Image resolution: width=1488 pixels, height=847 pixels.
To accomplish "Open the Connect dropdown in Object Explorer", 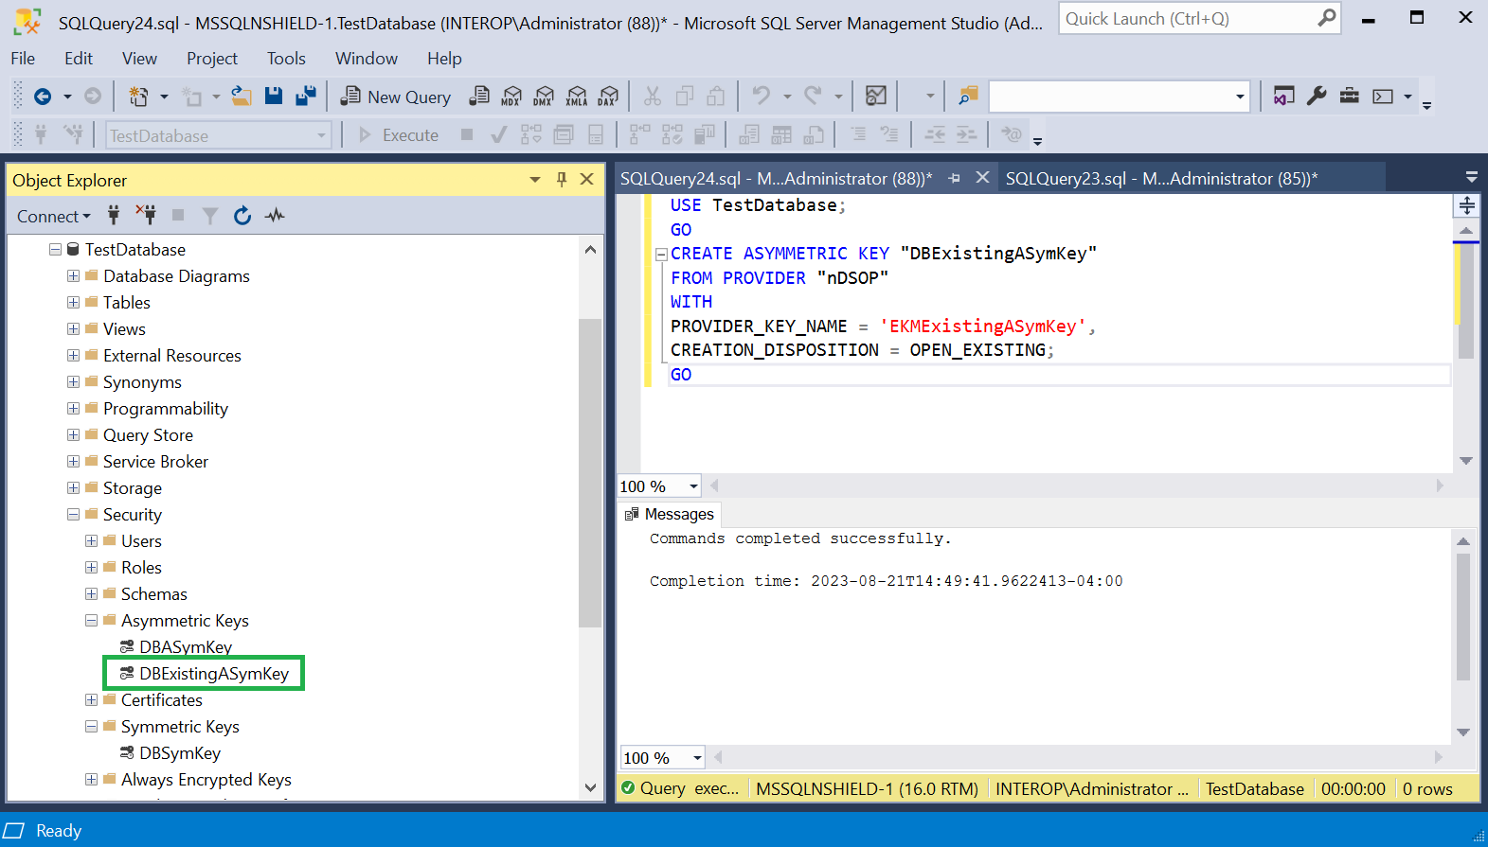I will click(x=54, y=216).
